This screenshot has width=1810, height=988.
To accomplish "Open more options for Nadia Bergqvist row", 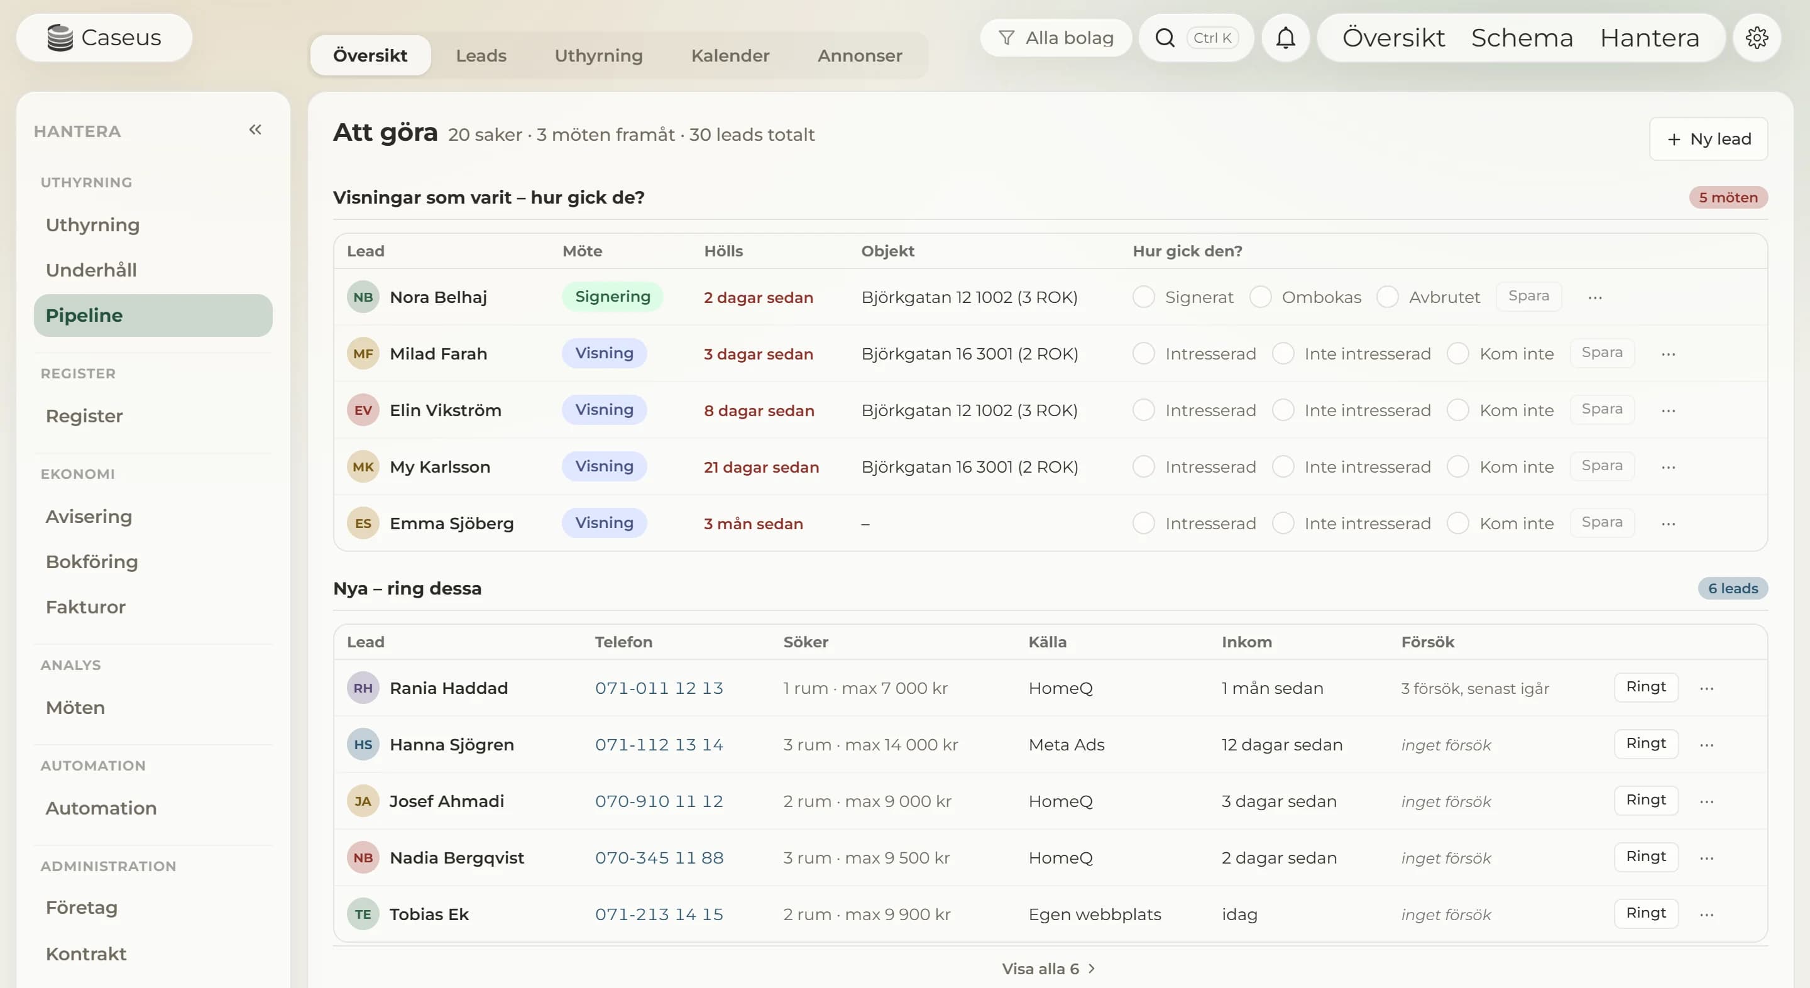I will click(x=1706, y=858).
